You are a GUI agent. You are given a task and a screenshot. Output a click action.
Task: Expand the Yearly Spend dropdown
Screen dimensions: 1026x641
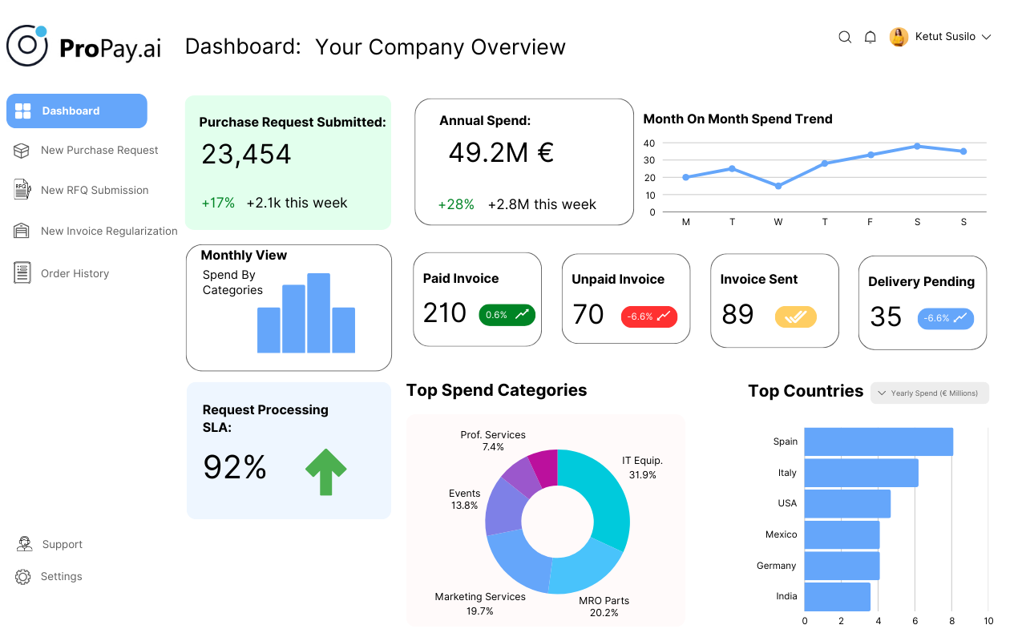[x=930, y=393]
